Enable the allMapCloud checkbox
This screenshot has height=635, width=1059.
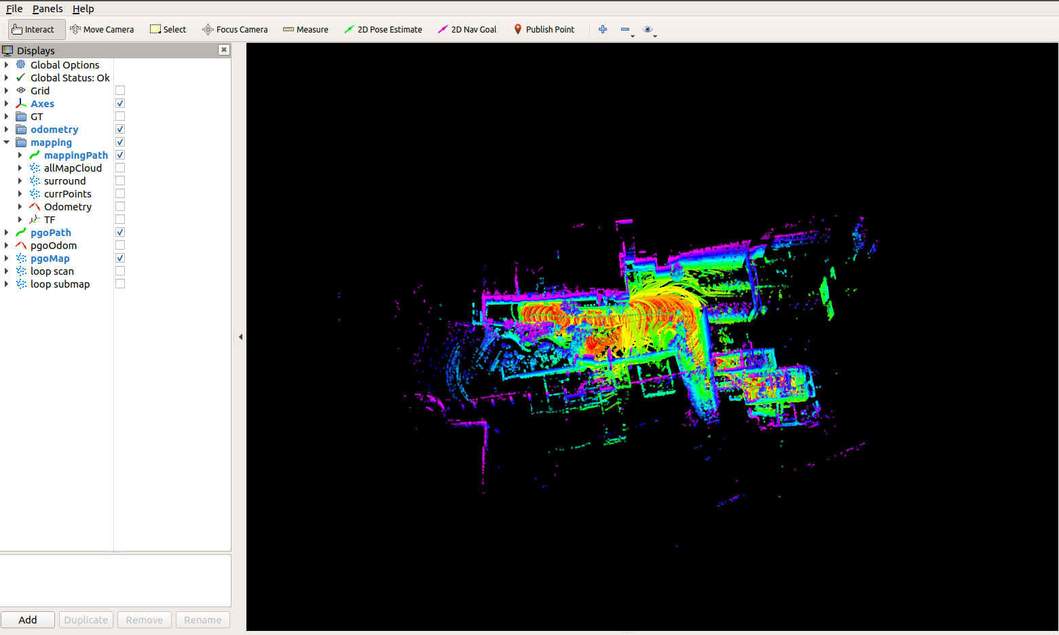[x=120, y=168]
